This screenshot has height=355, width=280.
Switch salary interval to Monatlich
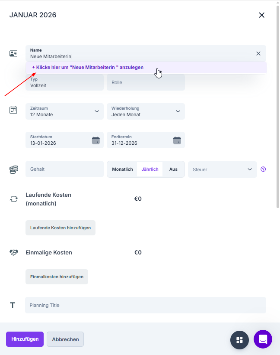(x=122, y=169)
